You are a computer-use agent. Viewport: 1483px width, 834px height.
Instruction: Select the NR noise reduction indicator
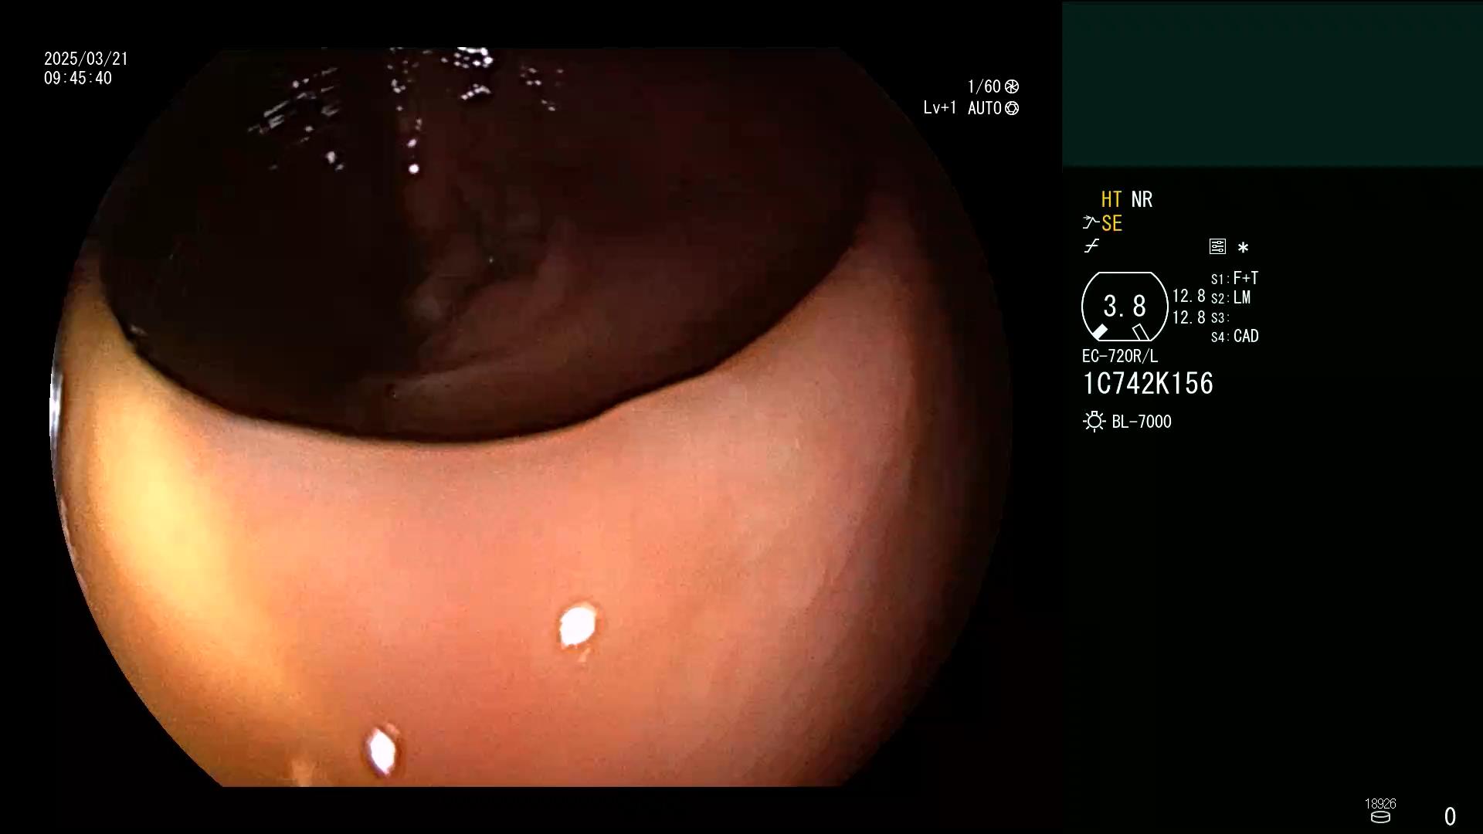pos(1142,199)
